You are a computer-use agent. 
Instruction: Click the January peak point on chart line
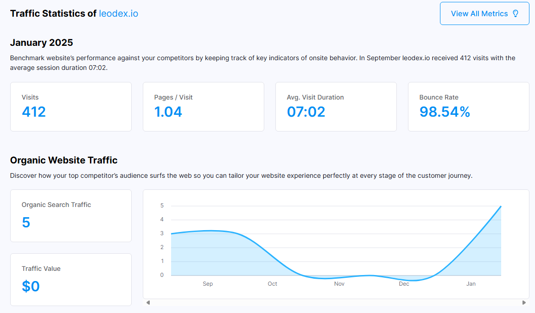(x=501, y=207)
